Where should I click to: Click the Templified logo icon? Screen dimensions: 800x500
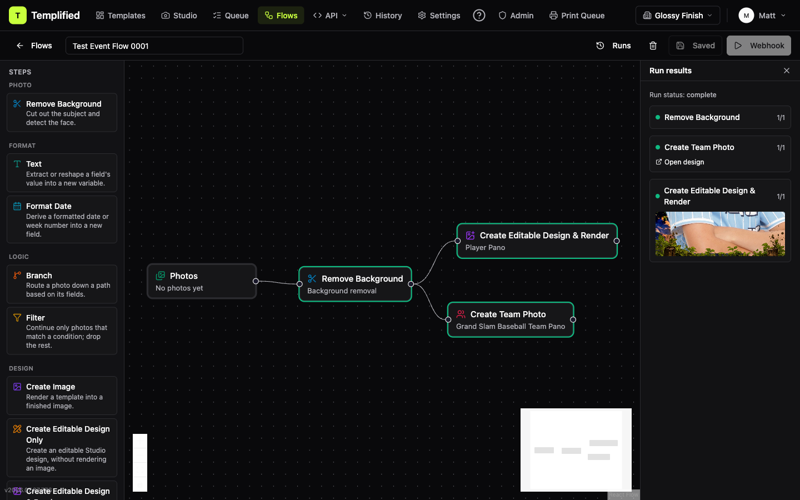[18, 16]
